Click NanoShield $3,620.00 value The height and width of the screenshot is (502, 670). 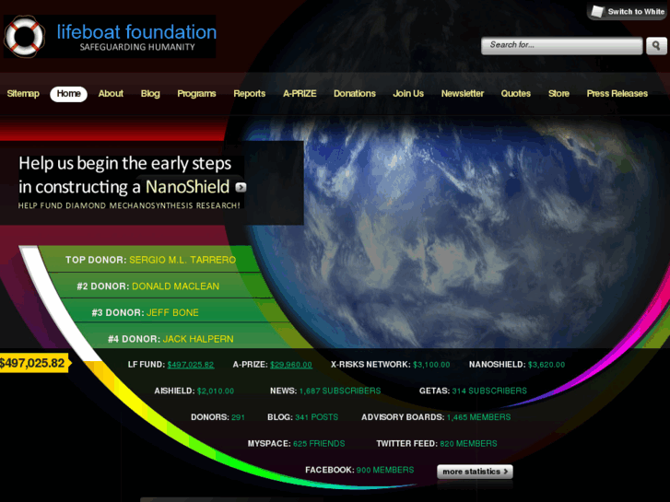[x=547, y=365]
